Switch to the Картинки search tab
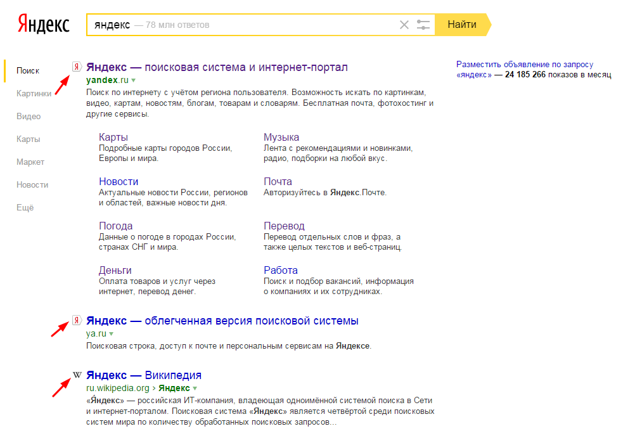This screenshot has width=635, height=438. tap(34, 94)
